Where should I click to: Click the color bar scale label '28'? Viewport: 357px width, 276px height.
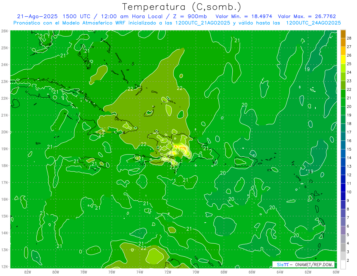(349, 38)
